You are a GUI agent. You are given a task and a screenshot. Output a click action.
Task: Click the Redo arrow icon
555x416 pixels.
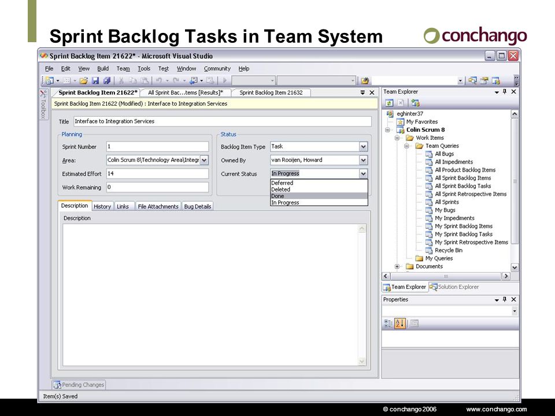pos(176,81)
